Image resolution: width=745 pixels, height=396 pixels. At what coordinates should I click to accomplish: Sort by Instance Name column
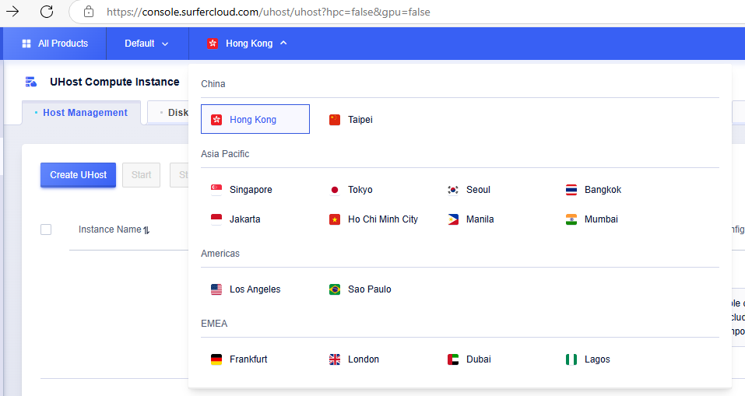(146, 230)
